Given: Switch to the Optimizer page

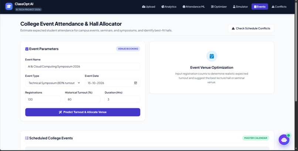Looking at the screenshot, I should point(219,7).
